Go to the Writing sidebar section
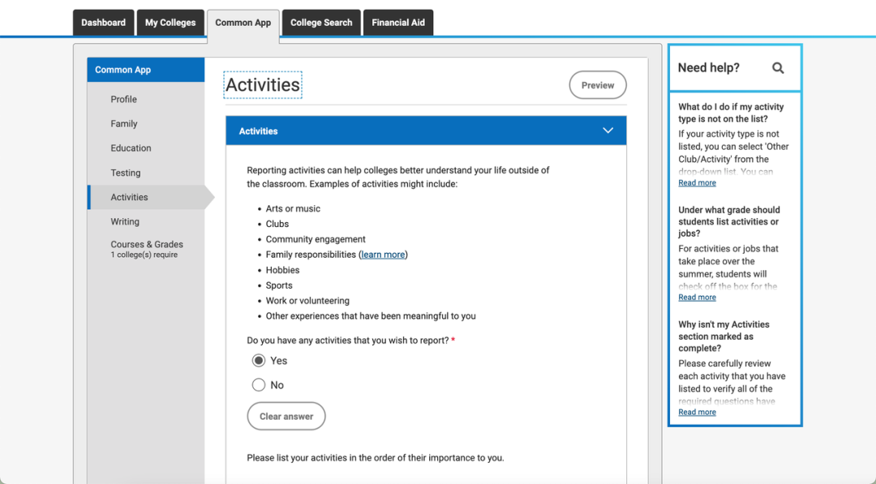The image size is (876, 484). pos(125,221)
